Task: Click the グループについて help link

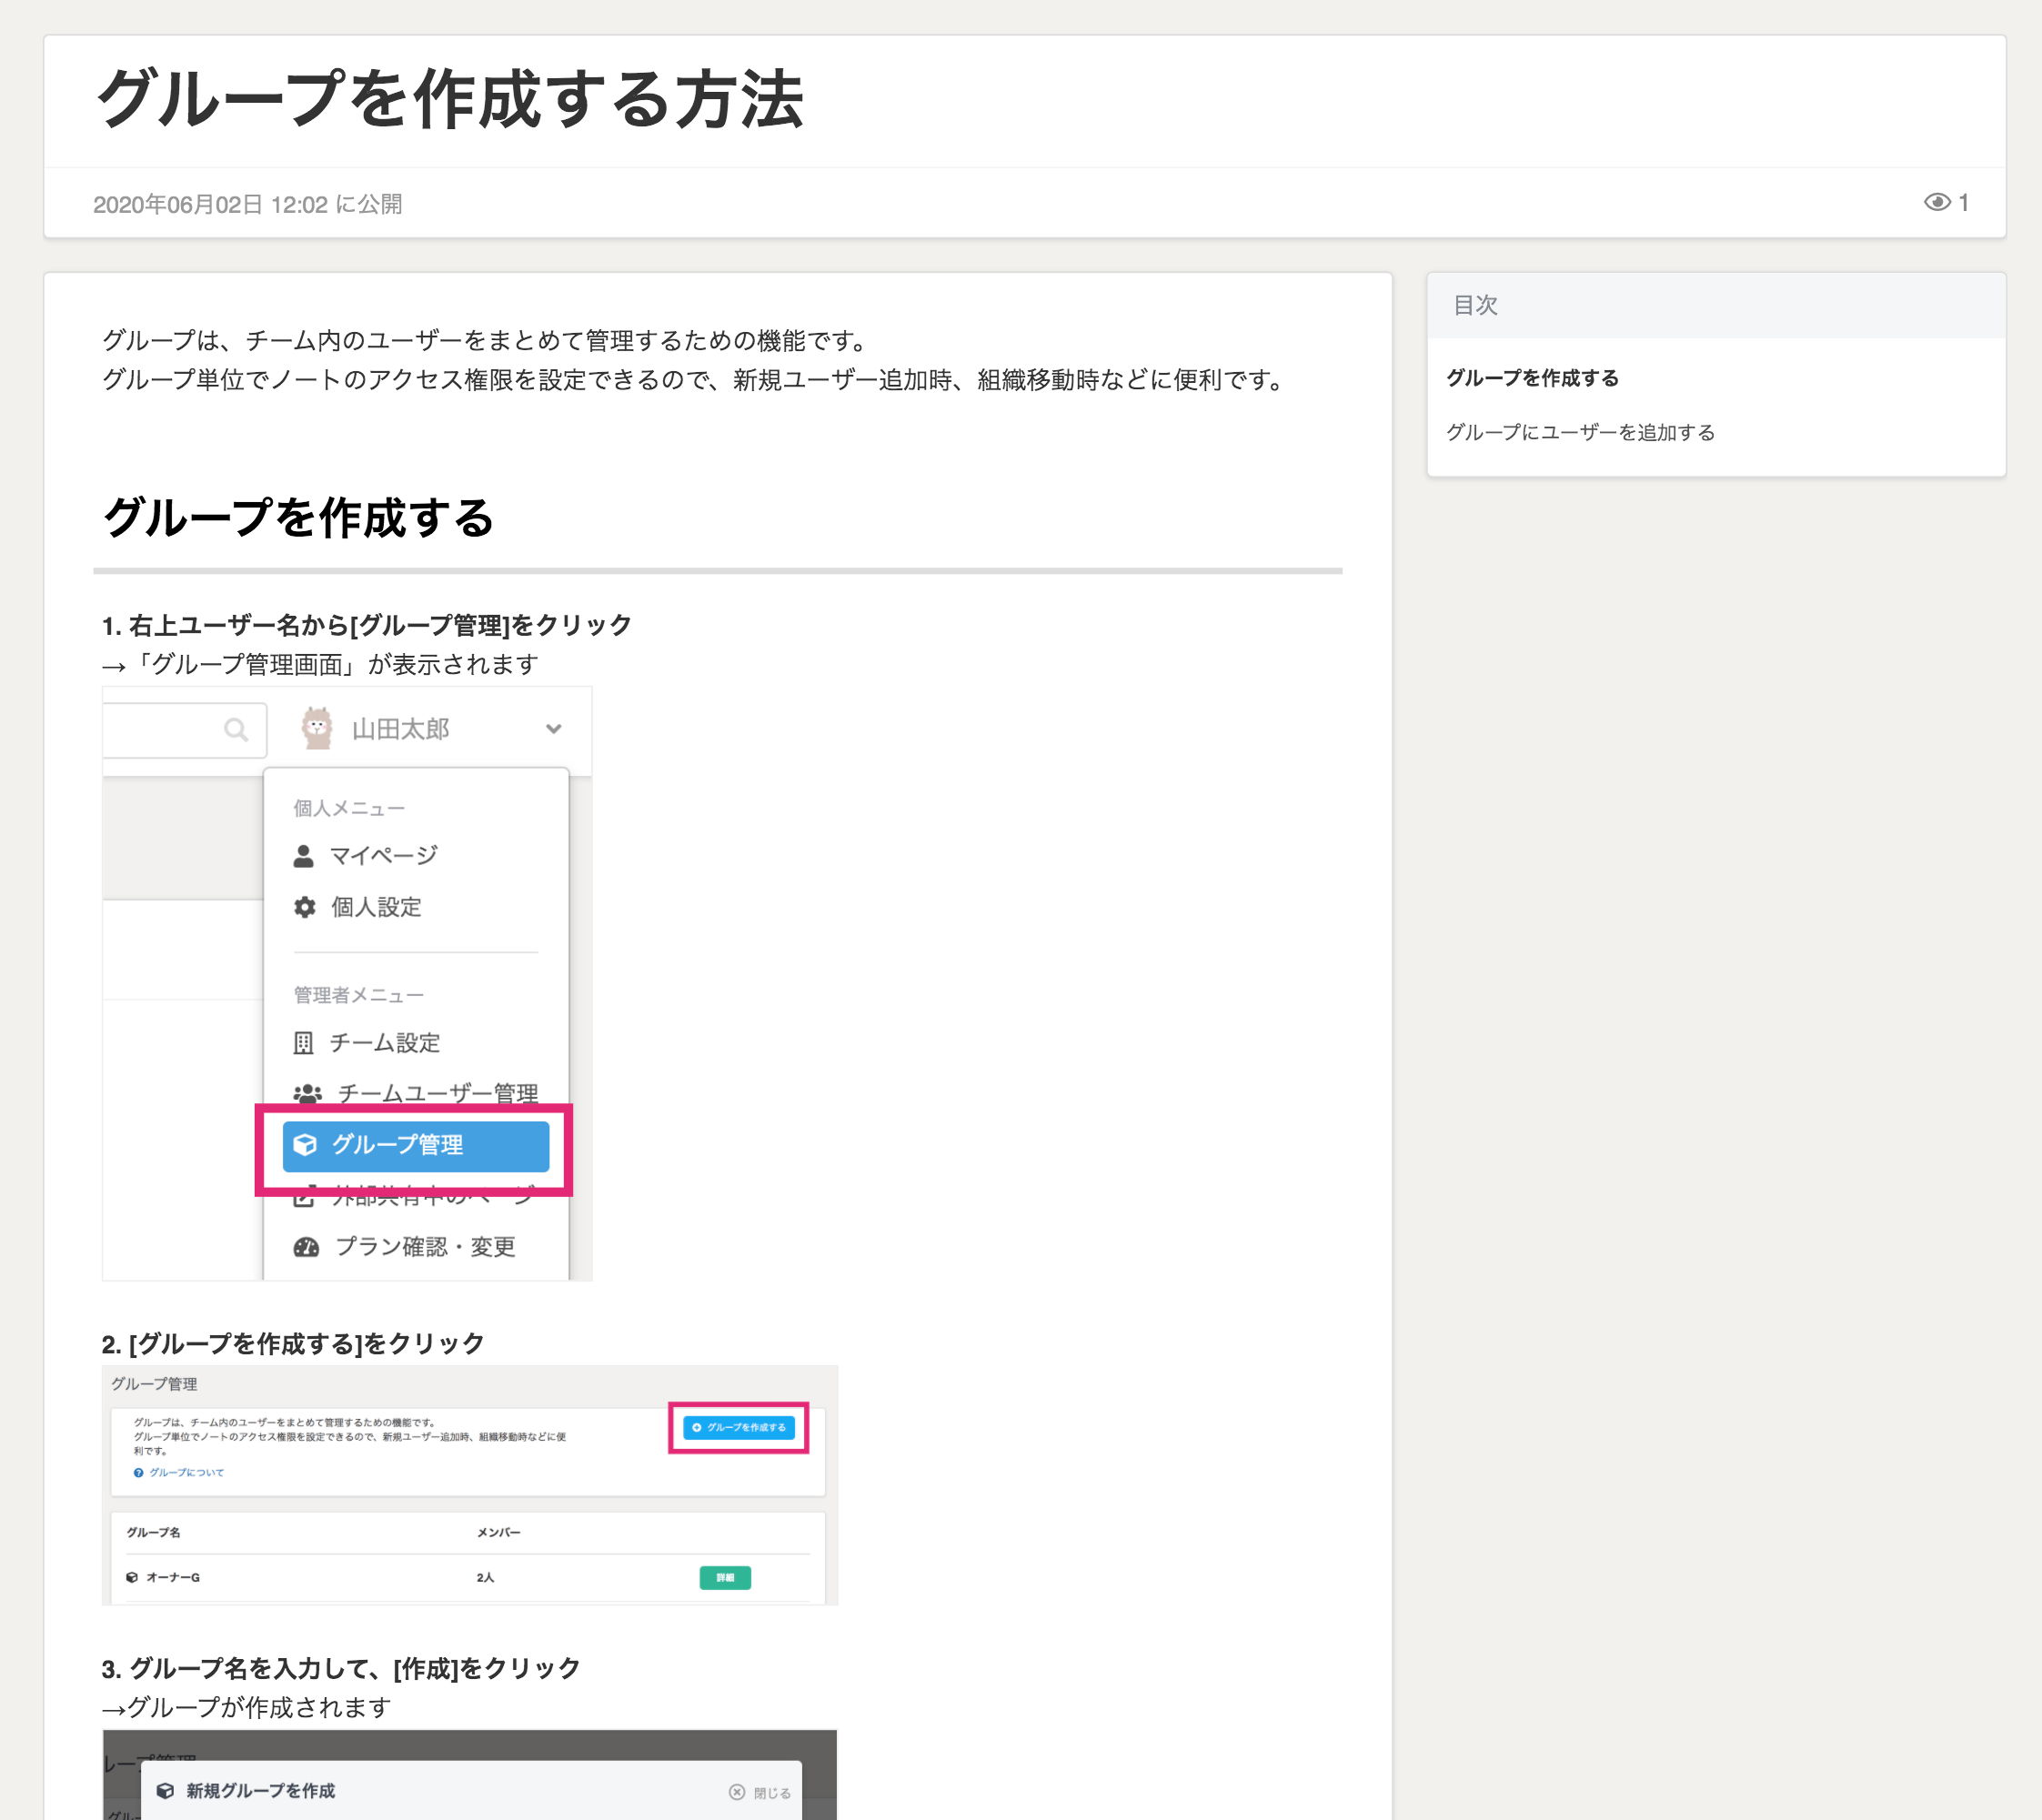Action: click(186, 1472)
